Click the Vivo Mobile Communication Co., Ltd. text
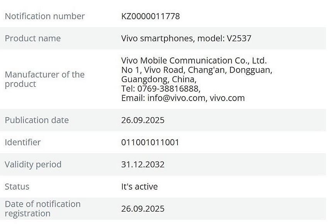328x224 pixels. (x=194, y=61)
